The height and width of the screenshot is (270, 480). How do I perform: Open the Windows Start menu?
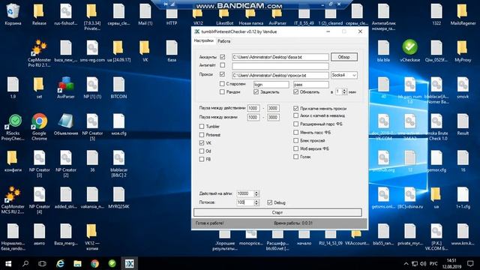coord(8,263)
